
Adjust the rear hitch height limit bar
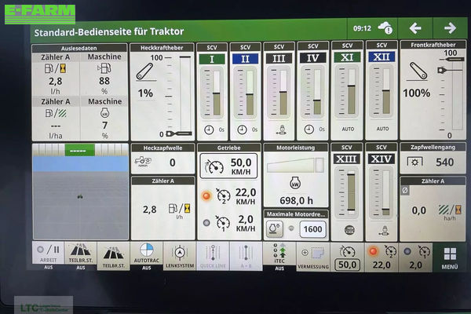coord(185,96)
